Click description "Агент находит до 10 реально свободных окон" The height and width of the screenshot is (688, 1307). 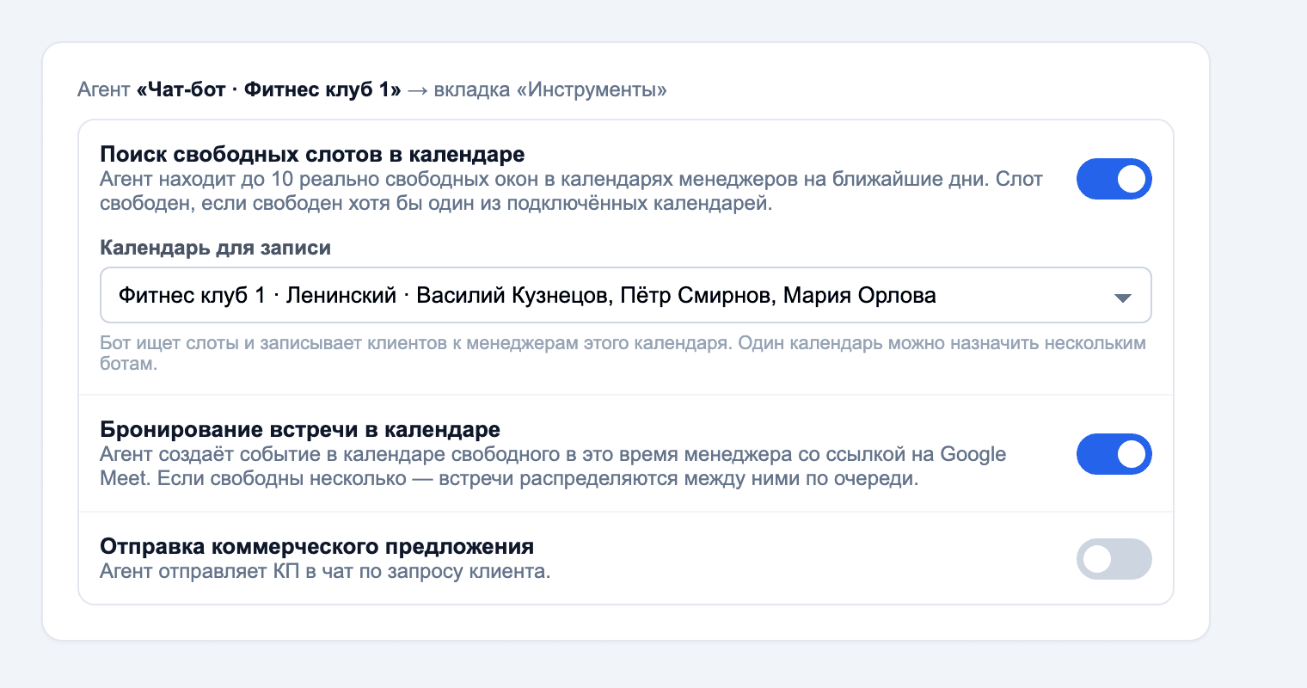coord(572,192)
